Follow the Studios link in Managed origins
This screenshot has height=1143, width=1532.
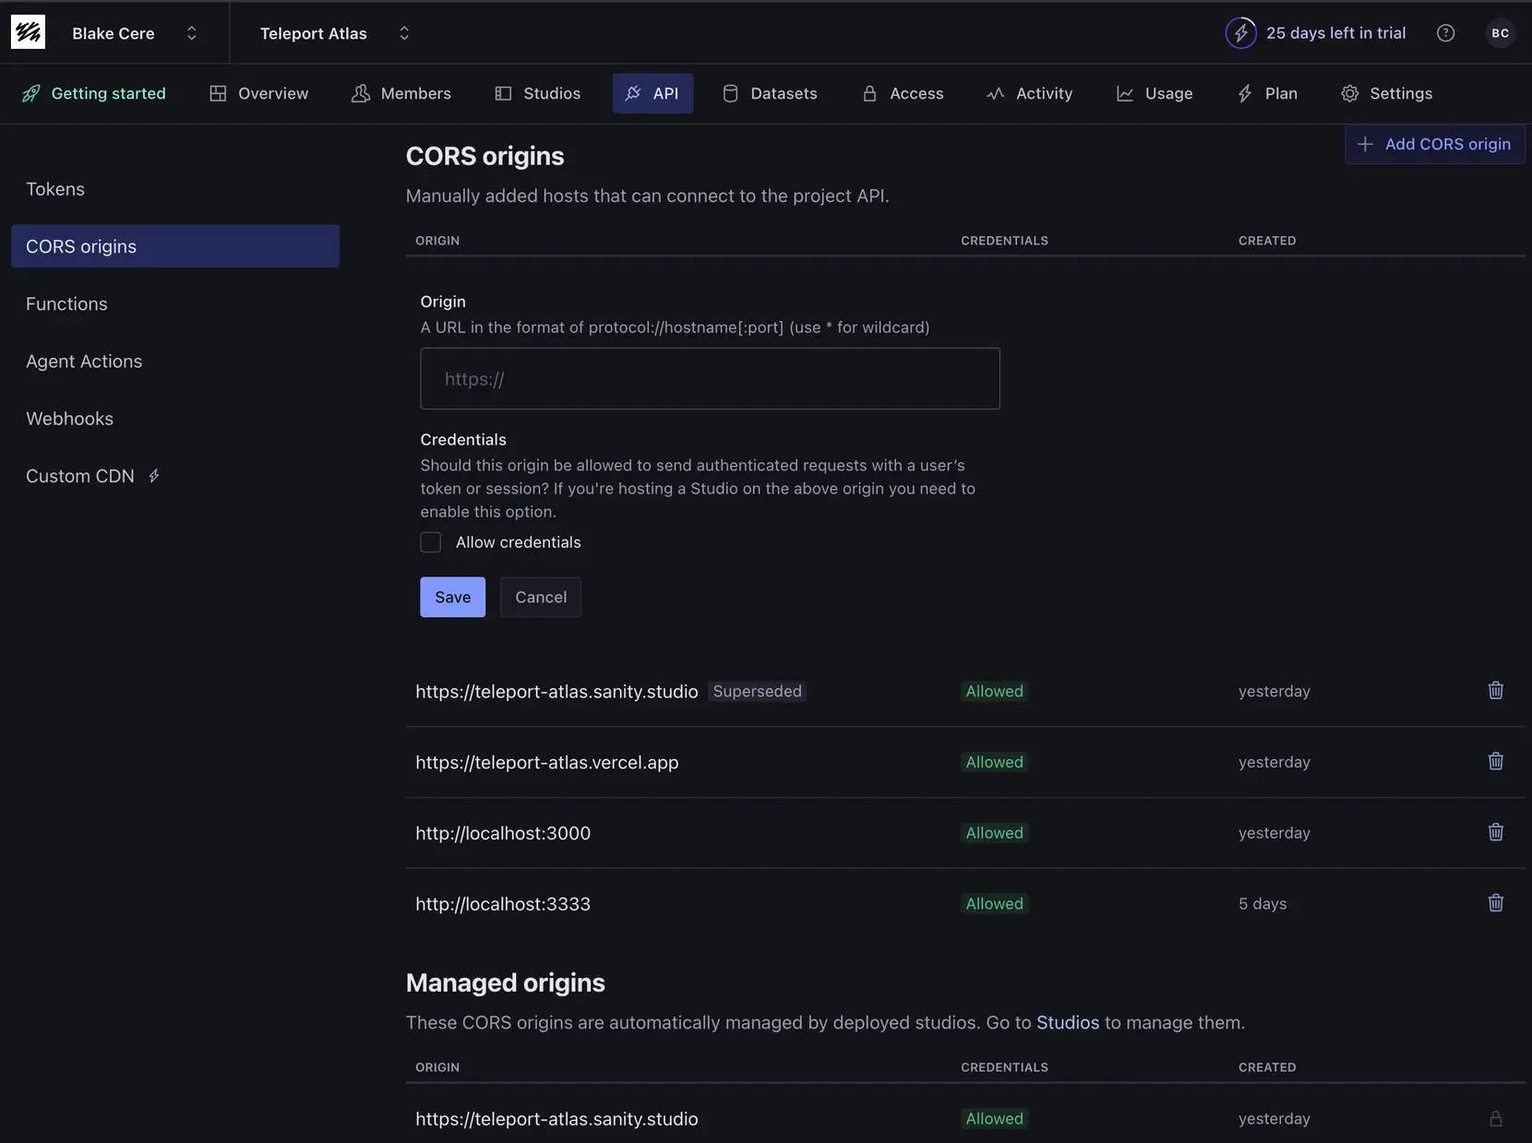click(1068, 1022)
